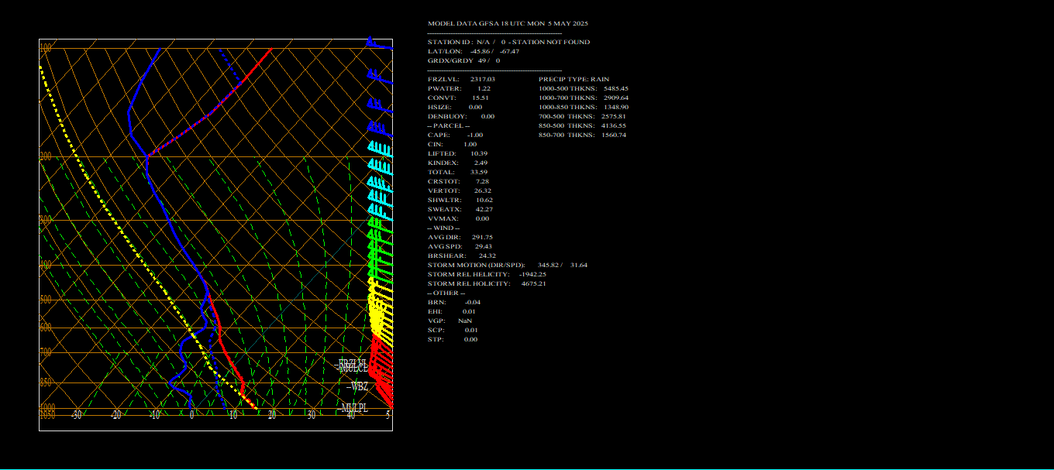Image resolution: width=1054 pixels, height=470 pixels.
Task: Click the VVMAX value 0.00
Action: click(482, 218)
